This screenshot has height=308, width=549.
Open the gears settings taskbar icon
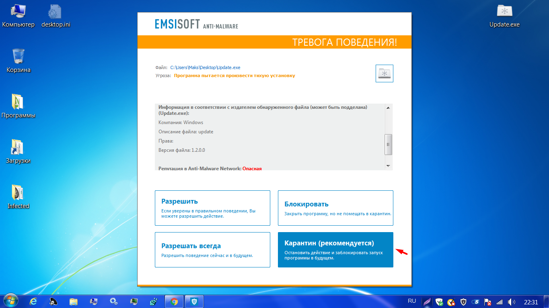point(114,301)
